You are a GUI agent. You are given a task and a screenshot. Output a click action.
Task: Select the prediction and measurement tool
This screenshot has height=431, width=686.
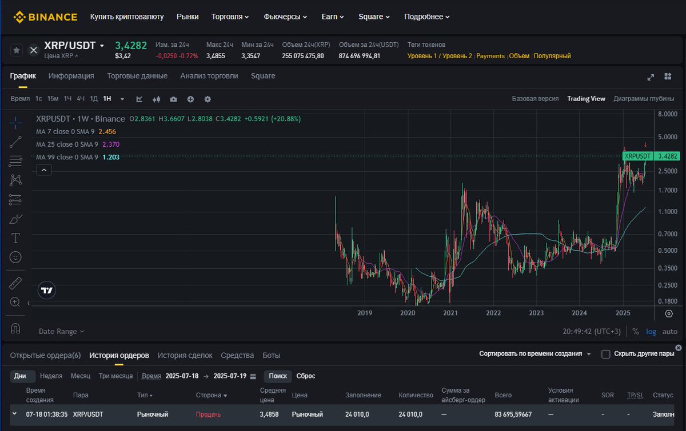click(x=15, y=199)
